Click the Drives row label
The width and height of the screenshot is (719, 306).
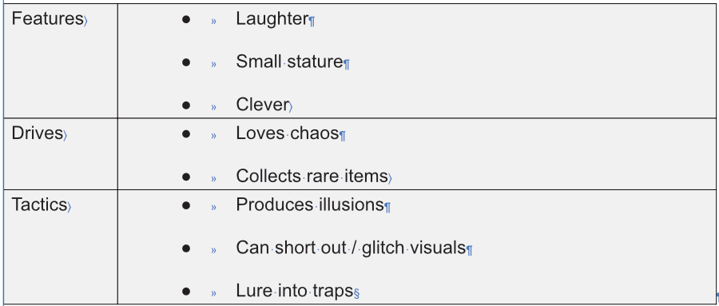(x=37, y=133)
